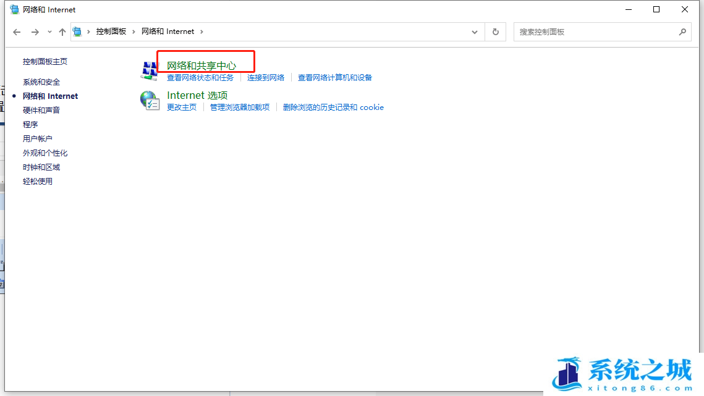Open 查看网络状态和任务

pos(199,77)
